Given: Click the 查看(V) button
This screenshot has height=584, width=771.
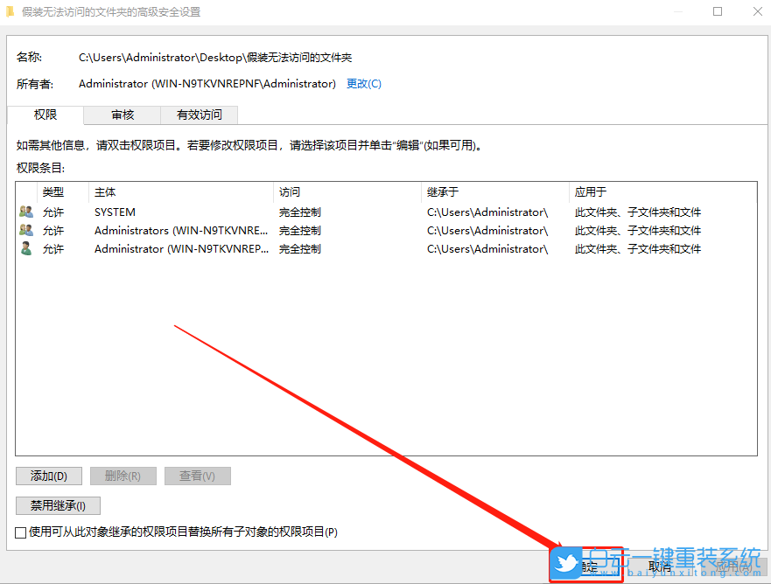Looking at the screenshot, I should [197, 476].
